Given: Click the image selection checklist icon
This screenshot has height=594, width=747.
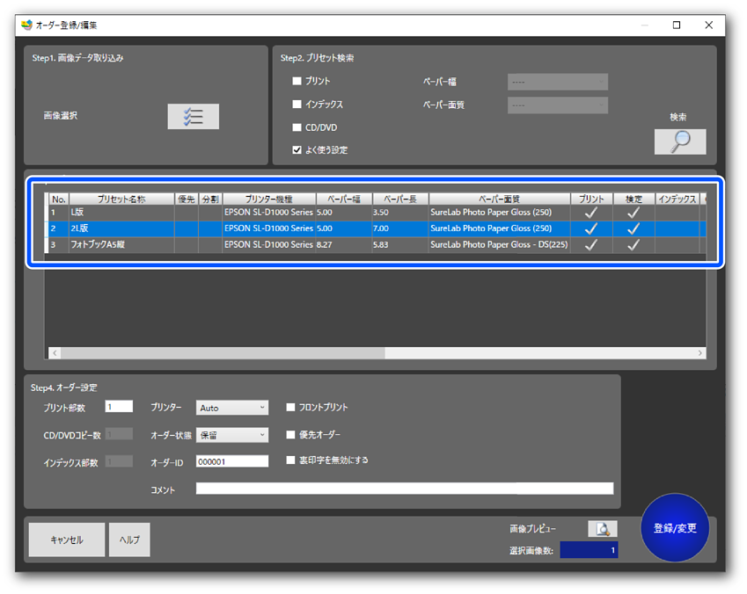Looking at the screenshot, I should (193, 117).
